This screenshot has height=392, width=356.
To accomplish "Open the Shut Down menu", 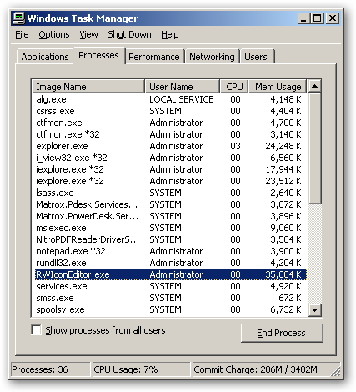I will [x=129, y=34].
